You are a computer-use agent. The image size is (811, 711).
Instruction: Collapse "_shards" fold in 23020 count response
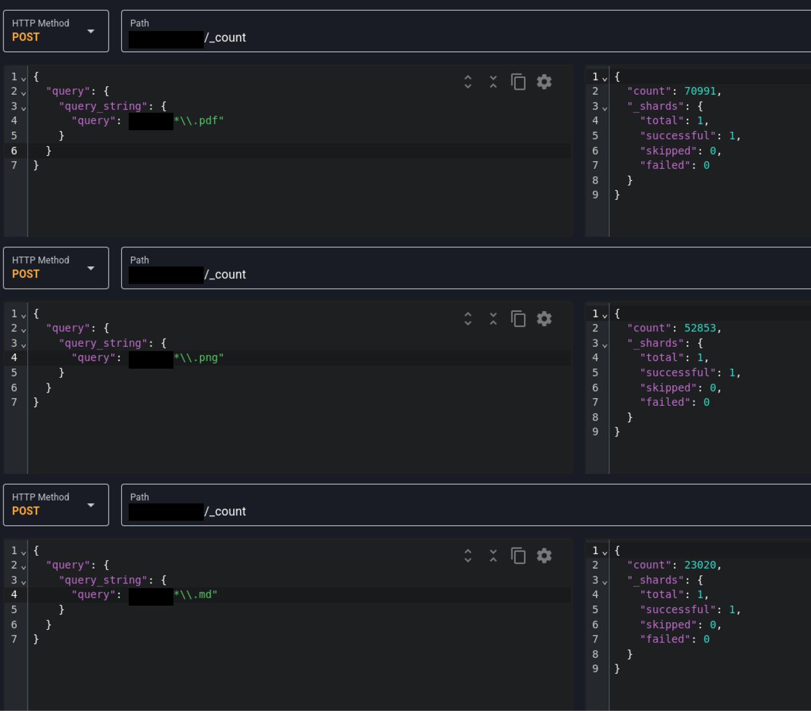(604, 582)
